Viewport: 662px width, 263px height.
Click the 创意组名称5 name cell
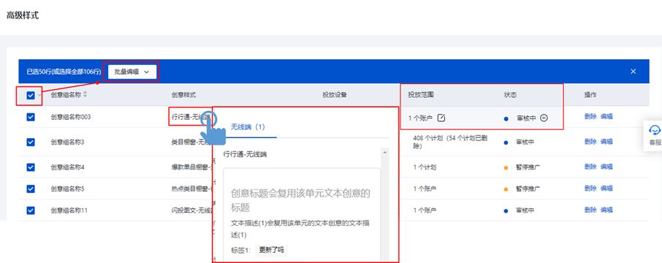[67, 188]
